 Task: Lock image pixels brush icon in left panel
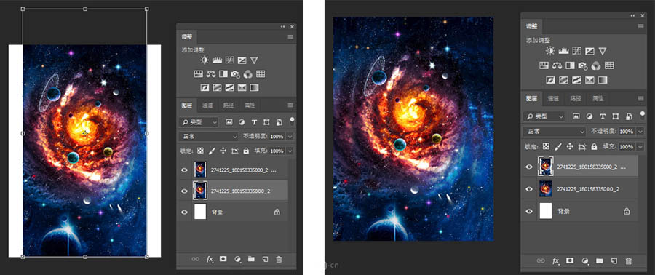coord(211,151)
